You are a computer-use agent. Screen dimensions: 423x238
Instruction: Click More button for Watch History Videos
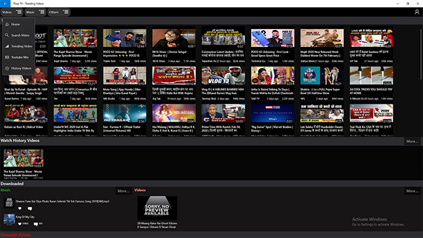click(412, 141)
